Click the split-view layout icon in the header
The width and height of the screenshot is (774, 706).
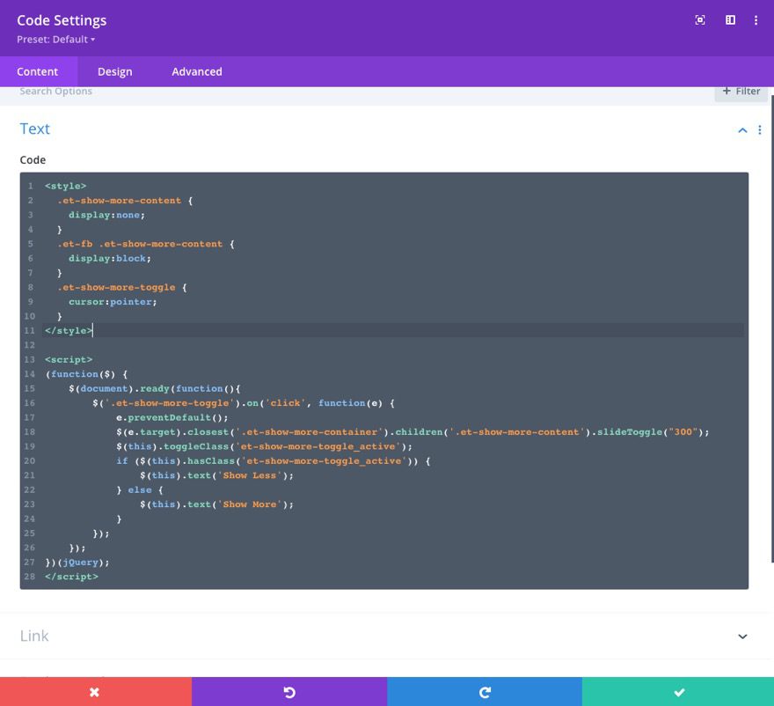(x=730, y=19)
